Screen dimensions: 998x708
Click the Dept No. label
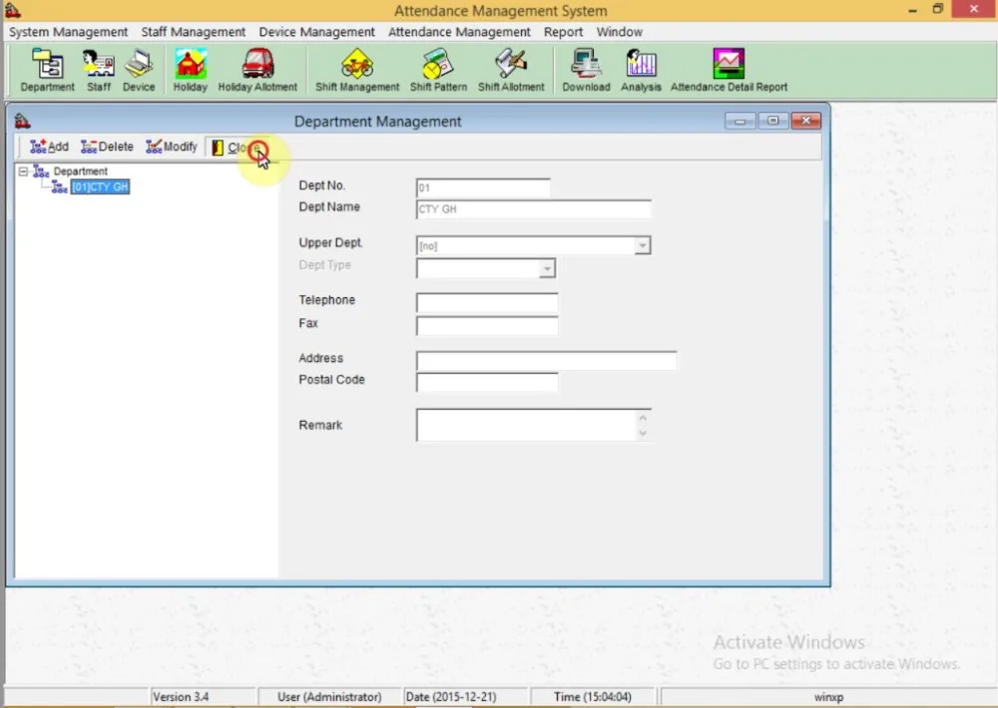point(322,185)
